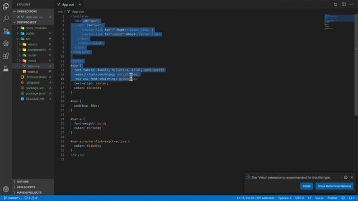Click the errors and warnings counter
Image resolution: width=358 pixels, height=201 pixels.
[31, 198]
